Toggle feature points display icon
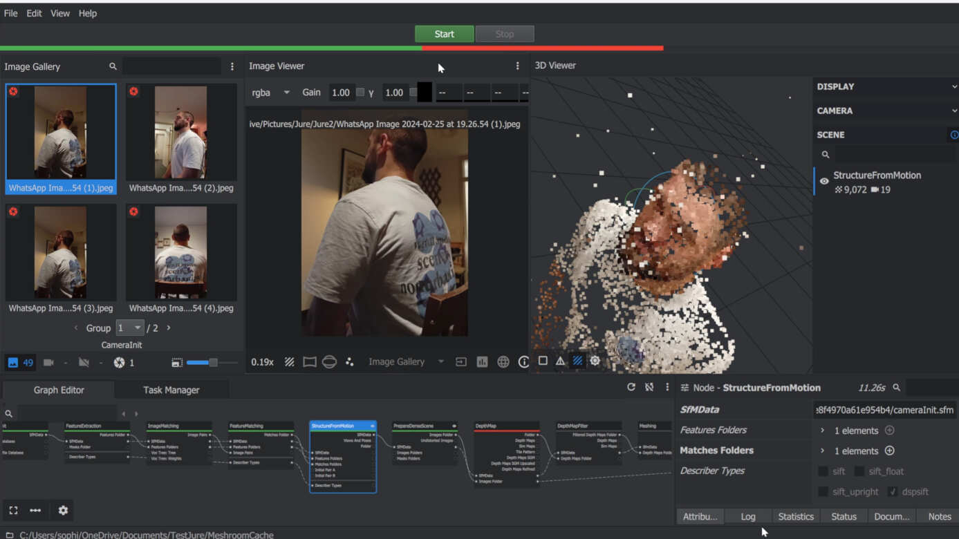959x539 pixels. pos(349,361)
